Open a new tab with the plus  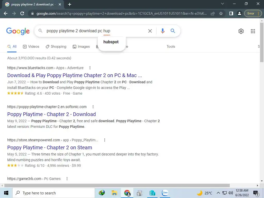point(70,4)
